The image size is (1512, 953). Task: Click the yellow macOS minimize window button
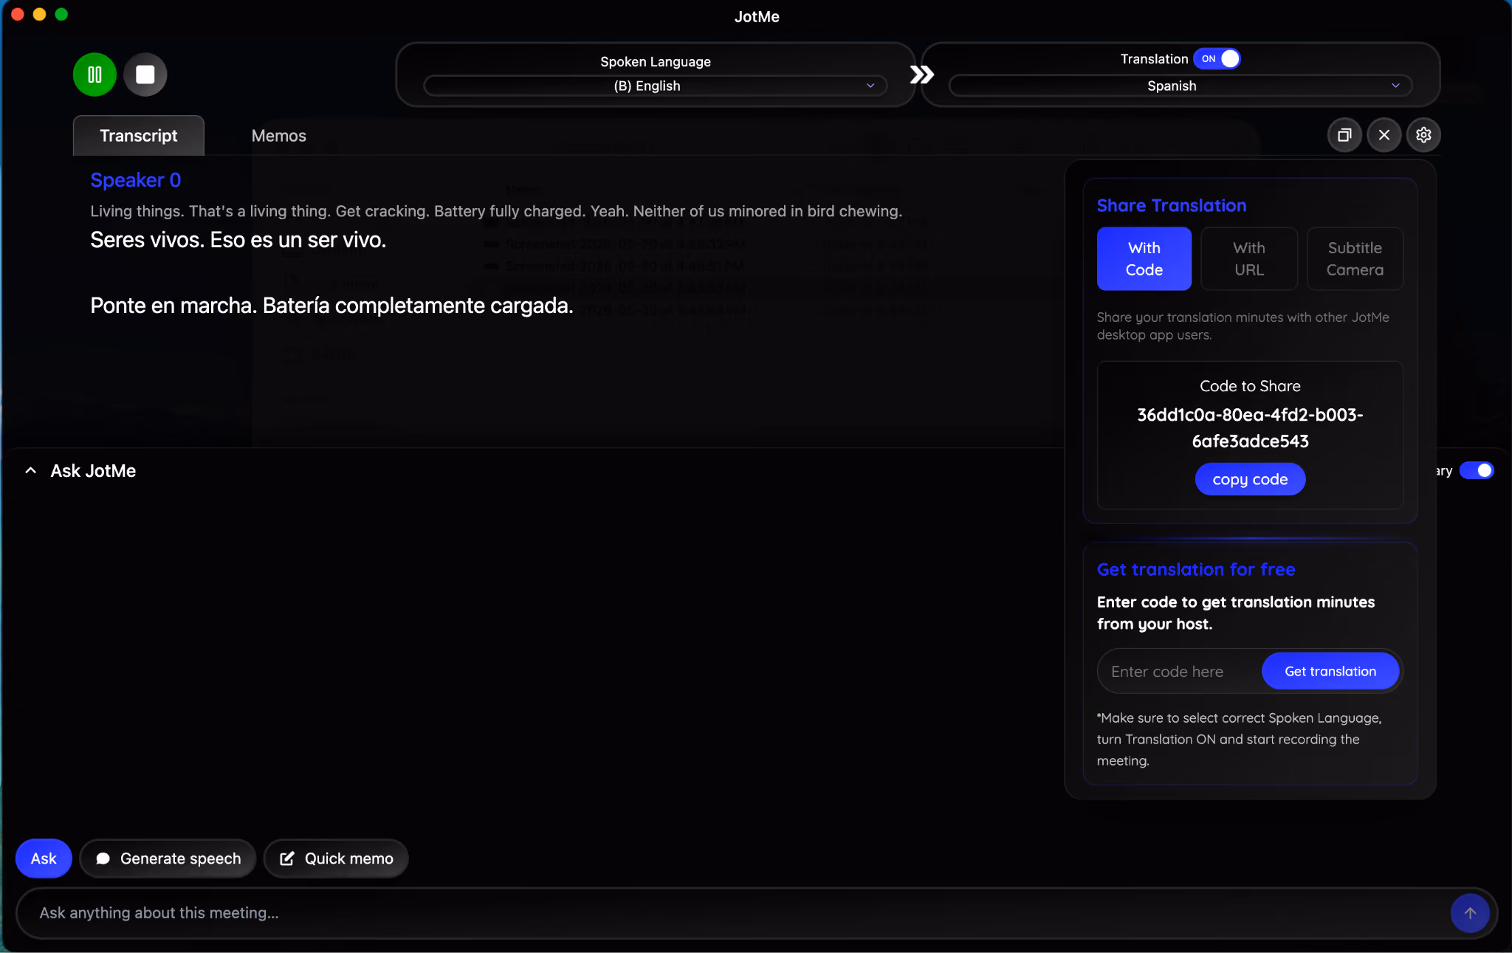point(40,15)
